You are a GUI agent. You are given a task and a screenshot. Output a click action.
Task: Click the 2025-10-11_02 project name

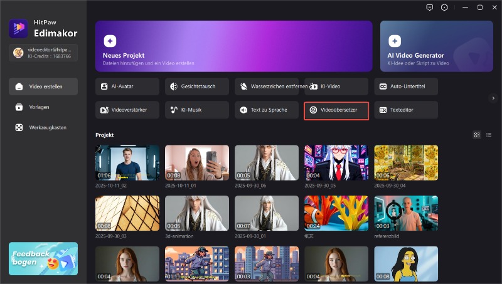(111, 186)
